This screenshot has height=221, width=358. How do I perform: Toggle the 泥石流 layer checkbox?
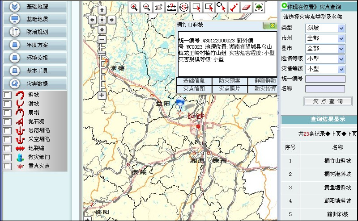coord(7,121)
